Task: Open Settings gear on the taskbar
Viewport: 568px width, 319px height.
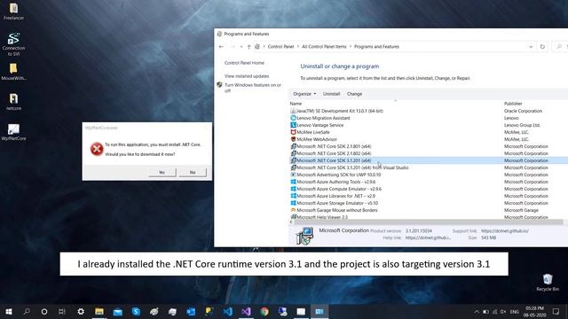Action: click(81, 311)
